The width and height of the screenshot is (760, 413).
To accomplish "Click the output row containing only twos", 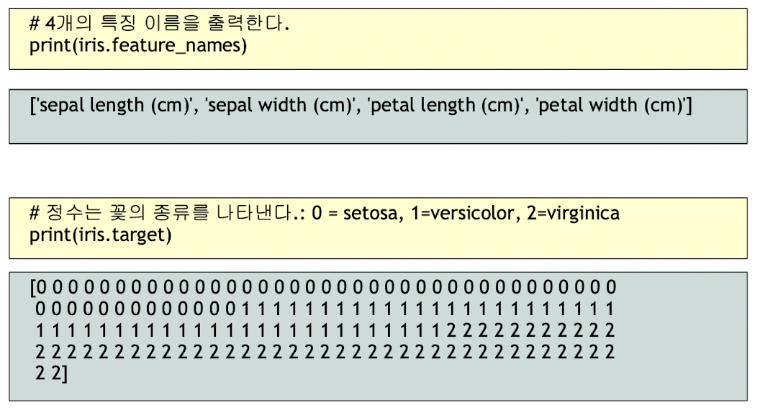I will click(325, 352).
